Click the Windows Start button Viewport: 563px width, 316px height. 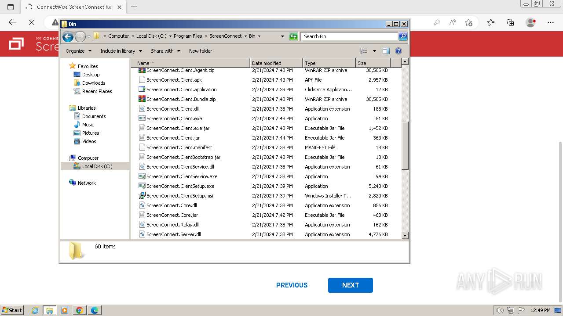point(12,310)
